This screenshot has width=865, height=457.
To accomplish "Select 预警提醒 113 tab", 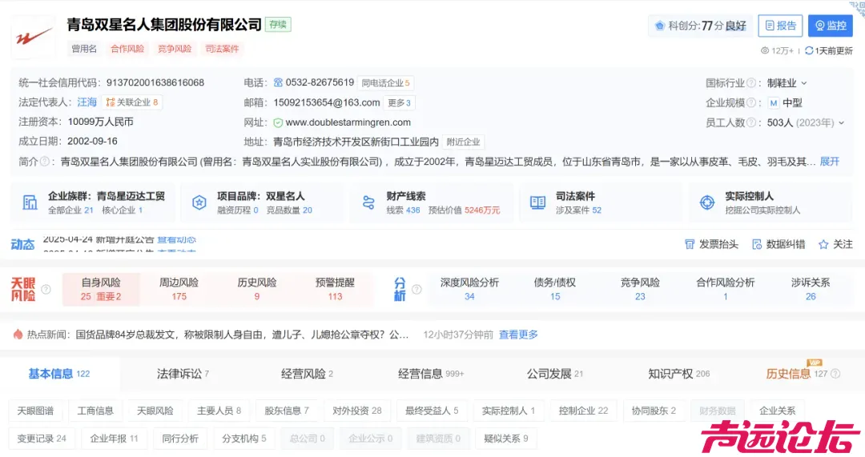I will click(x=335, y=289).
